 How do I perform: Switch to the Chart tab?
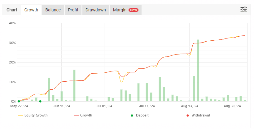12,10
